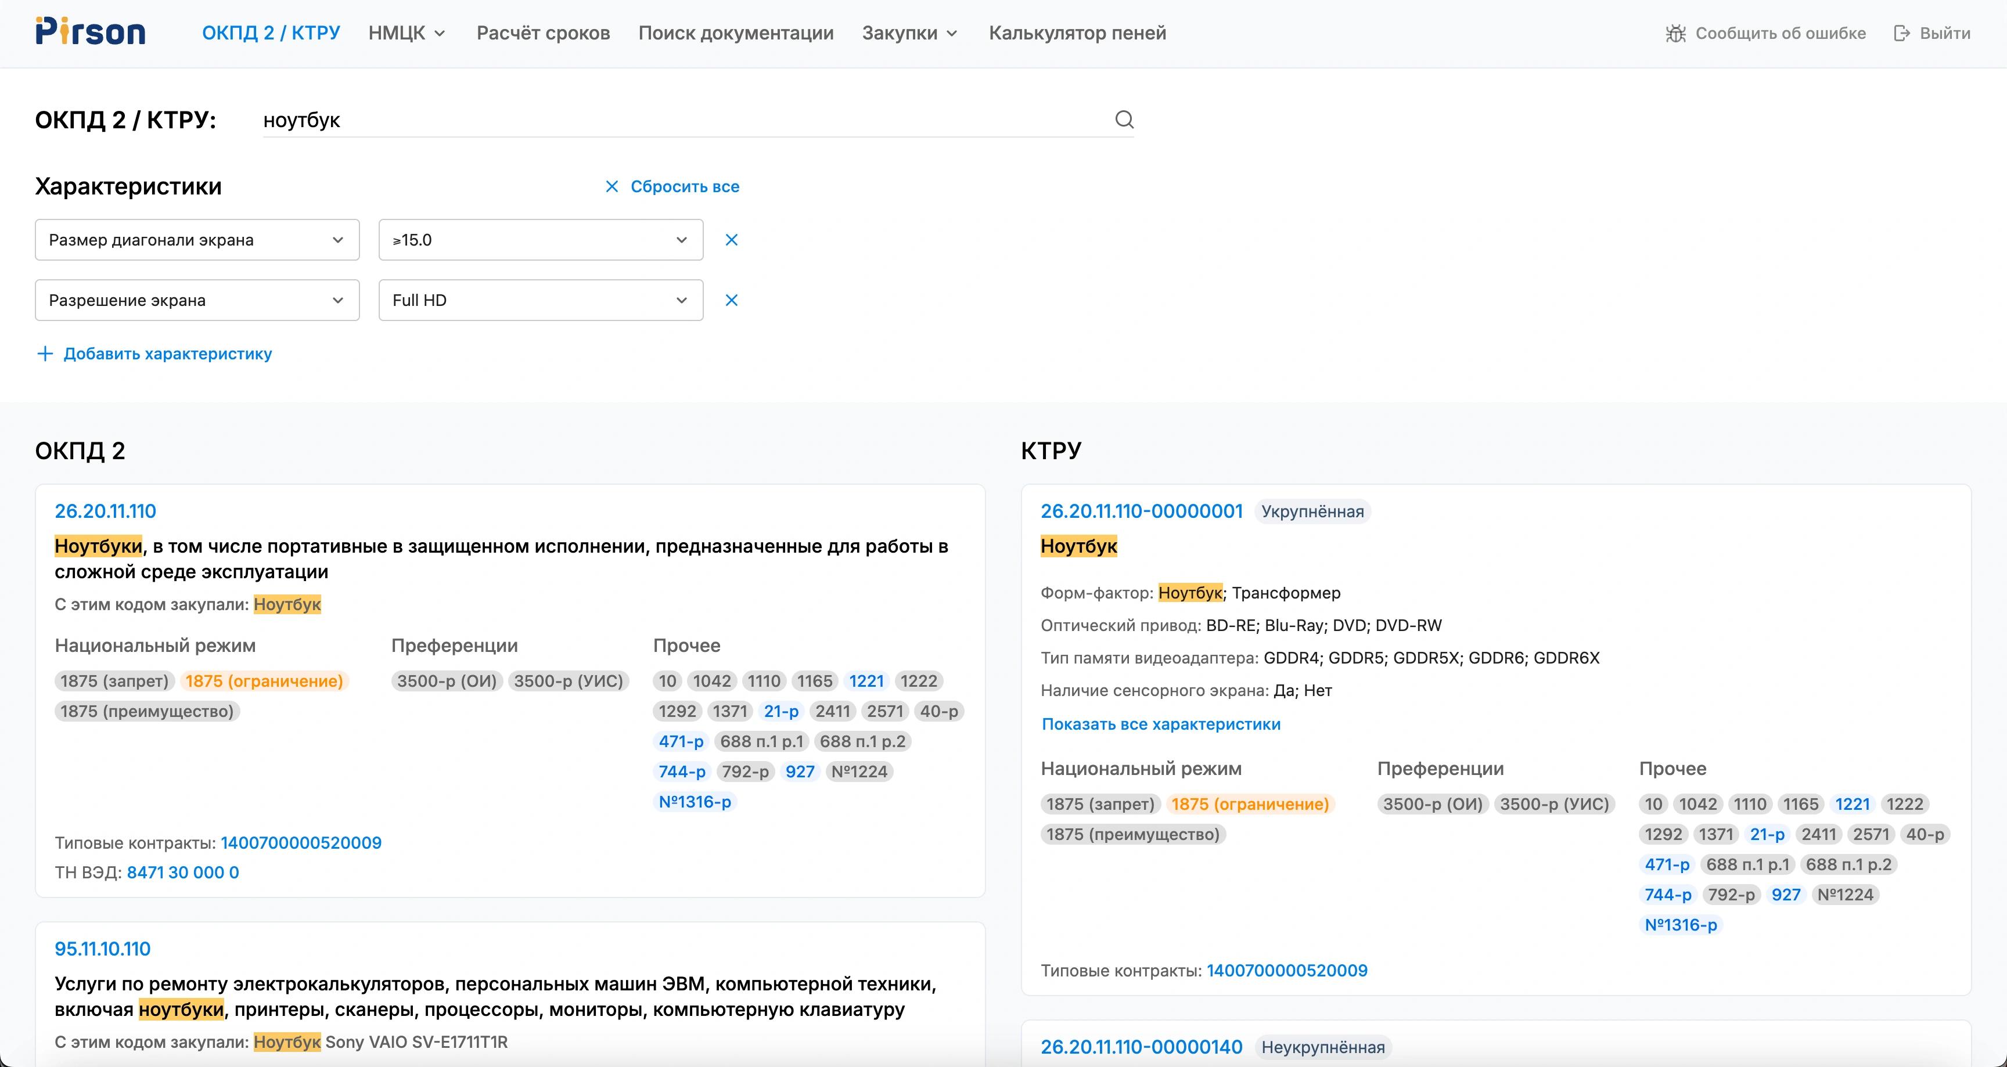
Task: Go to Расчёт сроков tab
Action: click(543, 34)
